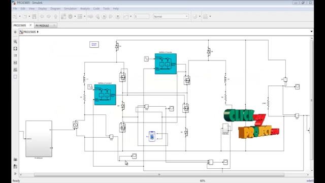Screen dimensions: 325x183
Task: Select the Zoom tool in palette
Action: (x=15, y=42)
